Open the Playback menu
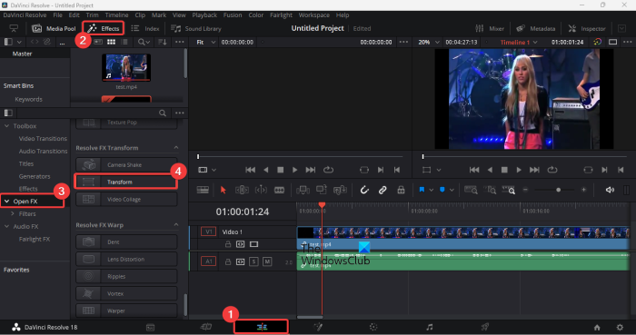This screenshot has height=335, width=636. [204, 15]
